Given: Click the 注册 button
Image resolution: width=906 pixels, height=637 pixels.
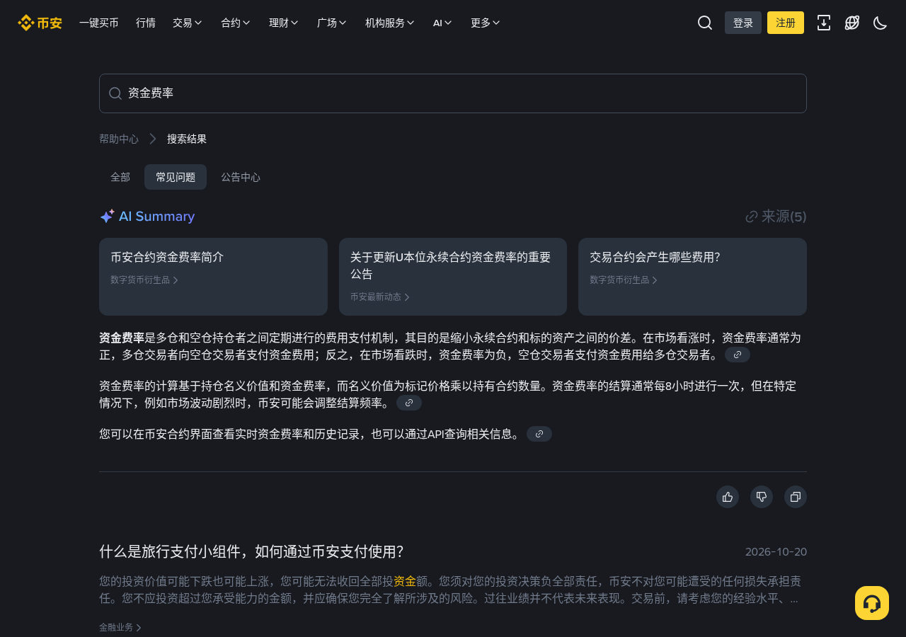Looking at the screenshot, I should coord(786,23).
